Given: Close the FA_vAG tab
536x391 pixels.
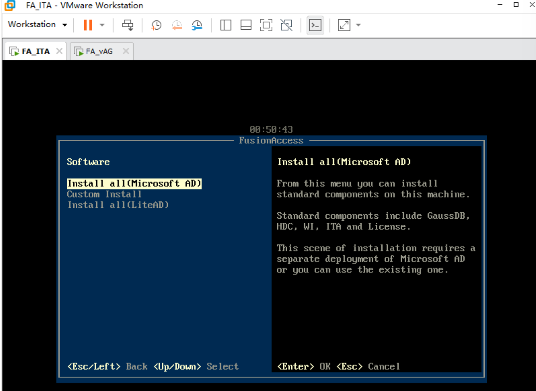Looking at the screenshot, I should click(126, 51).
